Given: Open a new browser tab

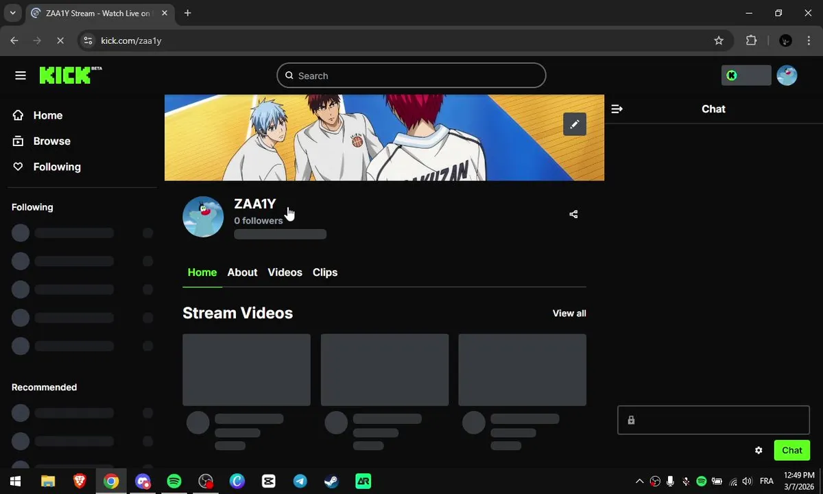Looking at the screenshot, I should 187,13.
